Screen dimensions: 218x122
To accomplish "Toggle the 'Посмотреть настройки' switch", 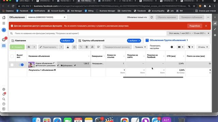I will point(173,47).
